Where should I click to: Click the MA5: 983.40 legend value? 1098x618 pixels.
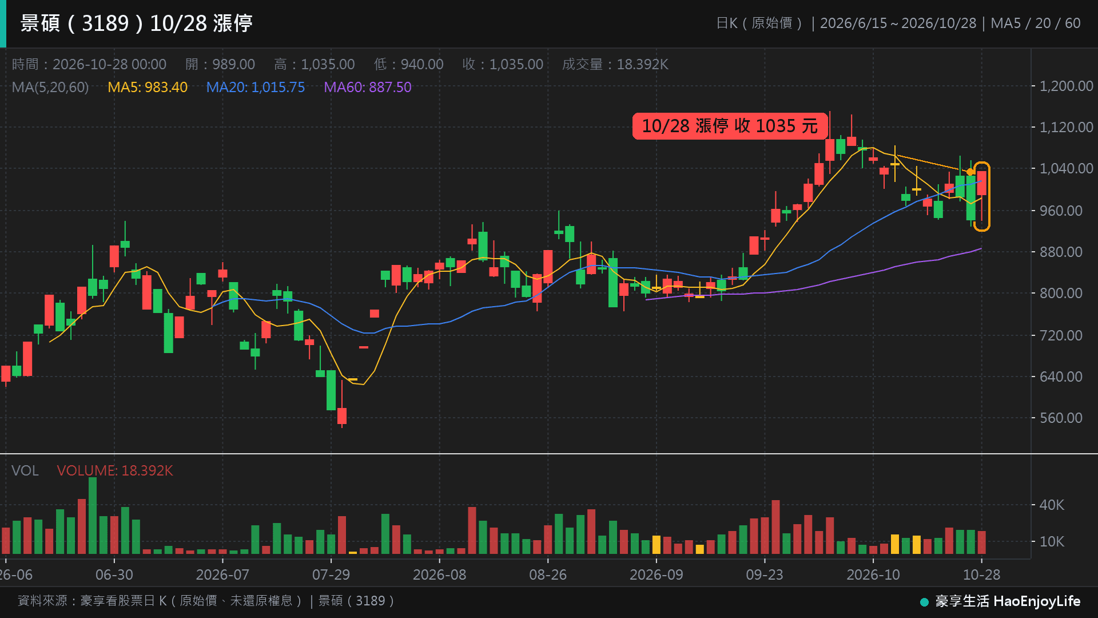148,87
